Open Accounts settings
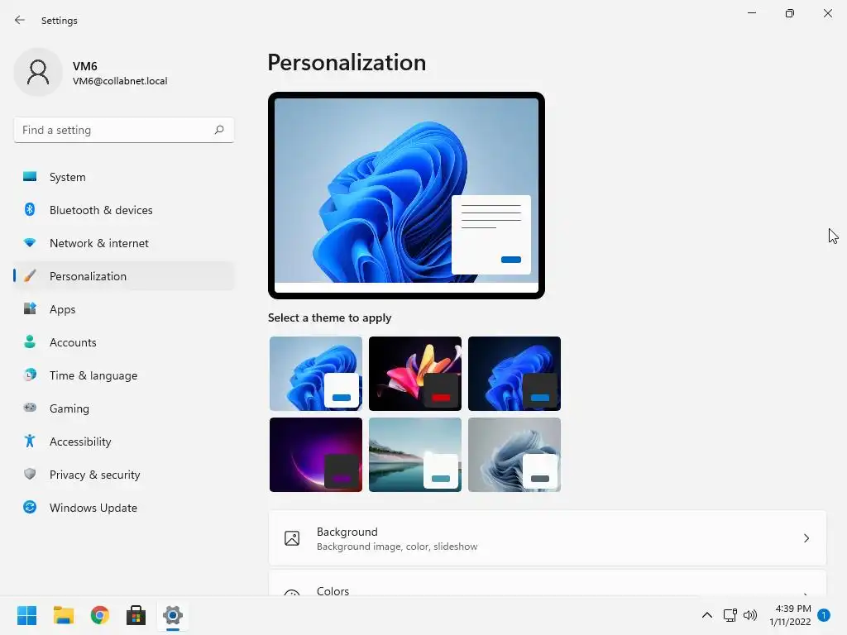 click(124, 341)
